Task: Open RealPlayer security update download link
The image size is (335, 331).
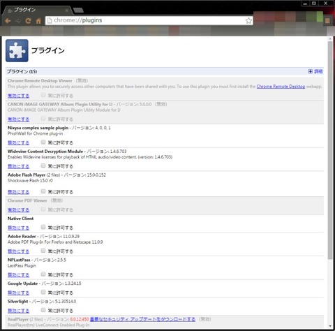Action: [142, 319]
